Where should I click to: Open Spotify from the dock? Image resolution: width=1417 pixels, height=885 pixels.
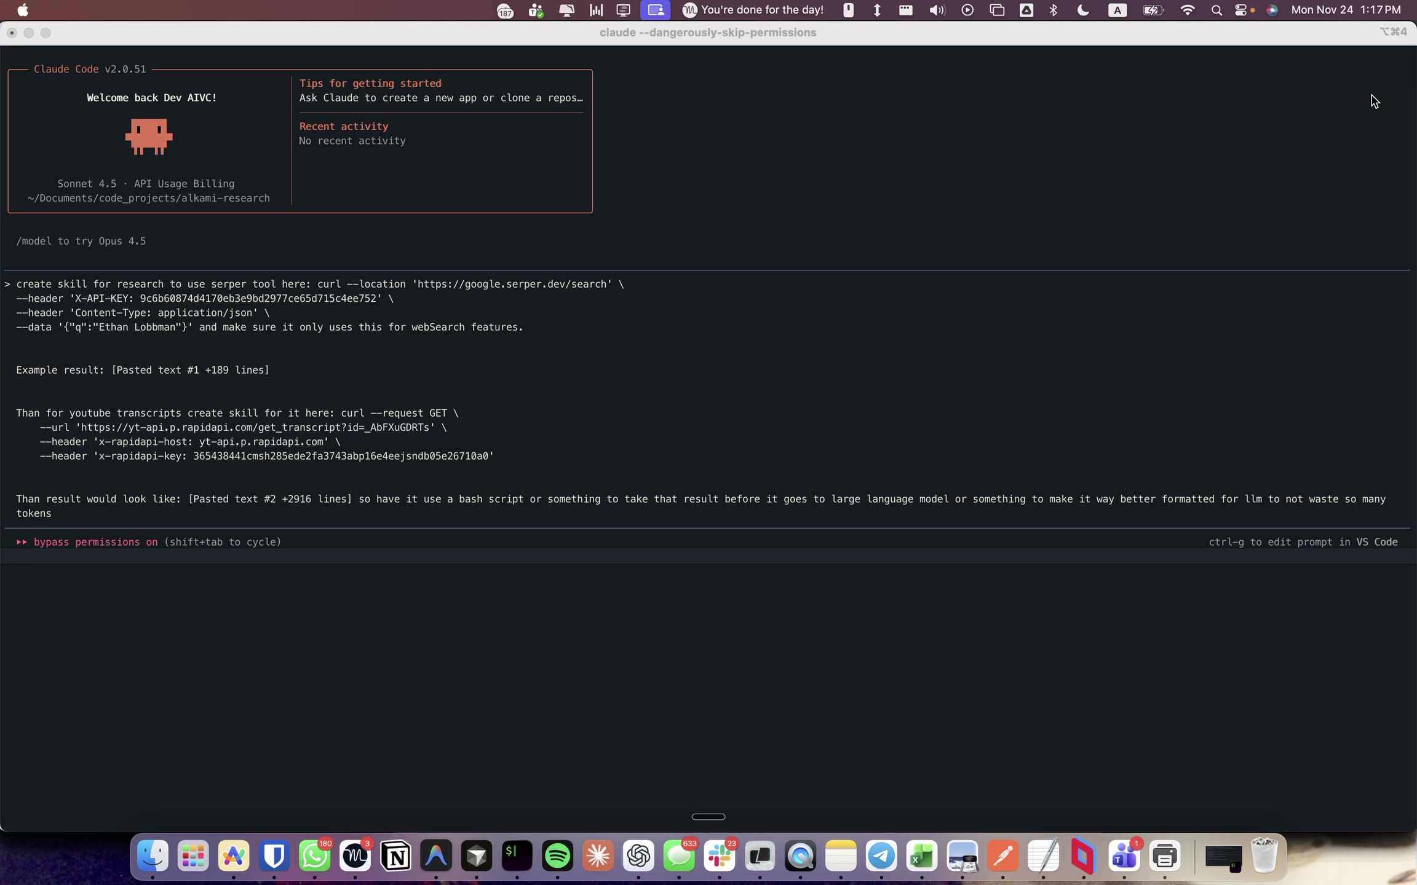click(x=557, y=855)
